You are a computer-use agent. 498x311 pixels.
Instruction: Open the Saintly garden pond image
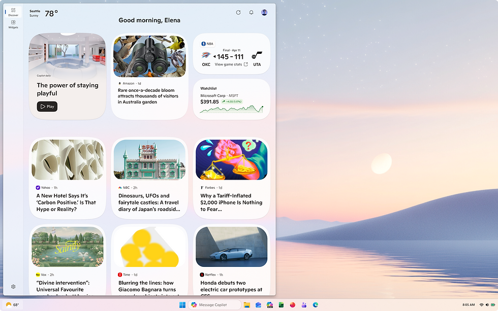point(67,247)
